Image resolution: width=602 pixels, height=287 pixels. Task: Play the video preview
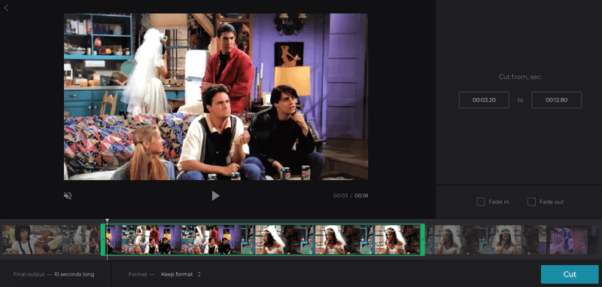(215, 196)
